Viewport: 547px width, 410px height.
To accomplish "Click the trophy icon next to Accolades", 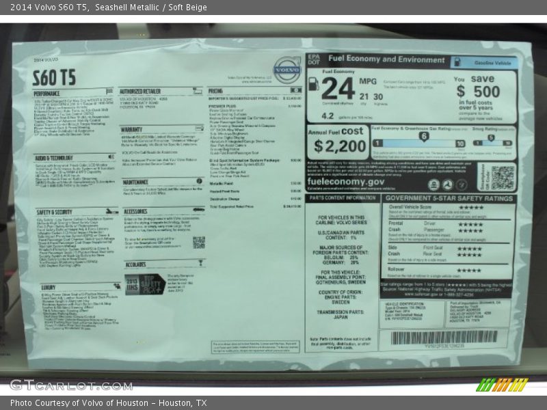I will [x=200, y=263].
